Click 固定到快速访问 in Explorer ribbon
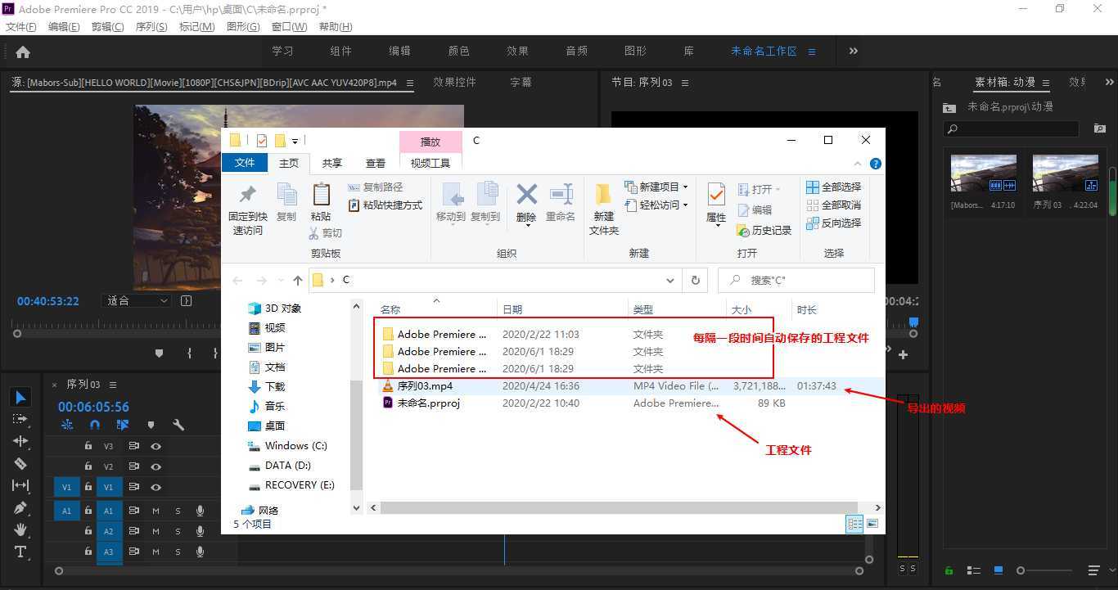 point(247,209)
